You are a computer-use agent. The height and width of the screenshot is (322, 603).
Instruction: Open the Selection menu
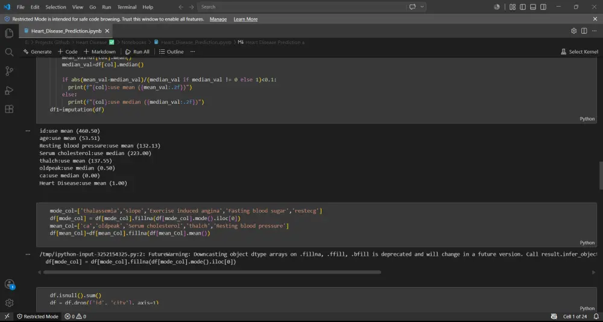pos(55,7)
